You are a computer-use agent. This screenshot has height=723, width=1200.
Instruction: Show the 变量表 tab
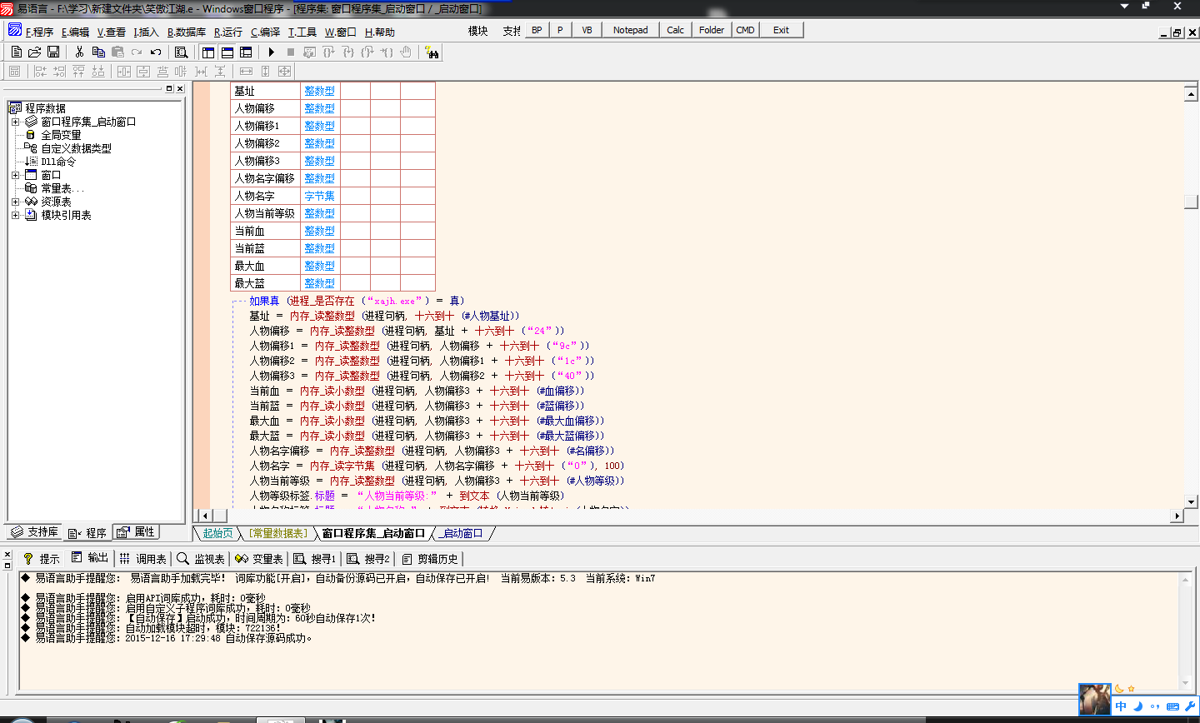click(x=259, y=558)
